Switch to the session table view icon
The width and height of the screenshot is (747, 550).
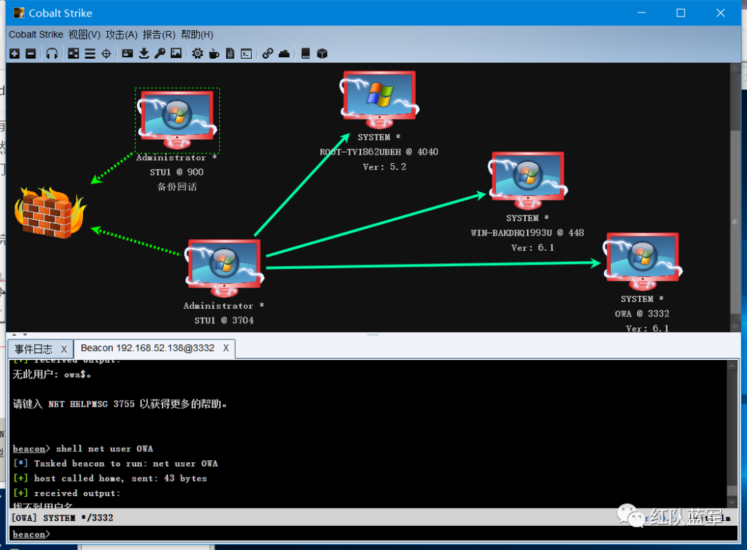click(x=90, y=54)
